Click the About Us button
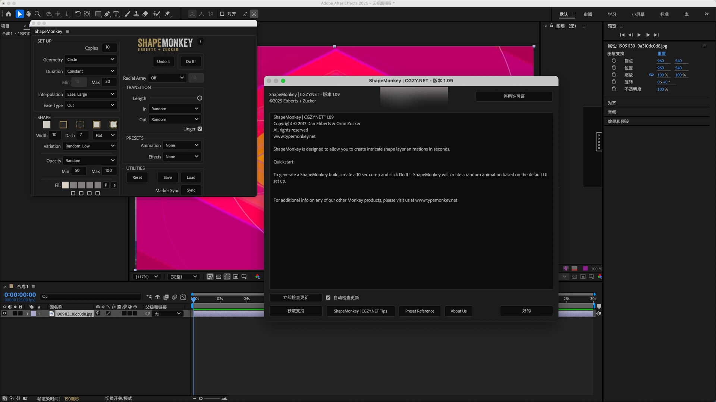Image resolution: width=716 pixels, height=402 pixels. tap(458, 311)
